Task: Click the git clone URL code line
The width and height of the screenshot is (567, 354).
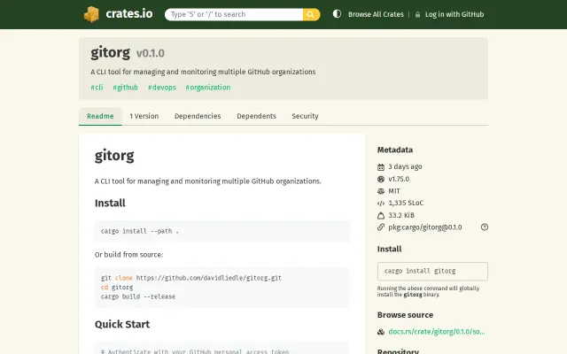Action: tap(191, 278)
